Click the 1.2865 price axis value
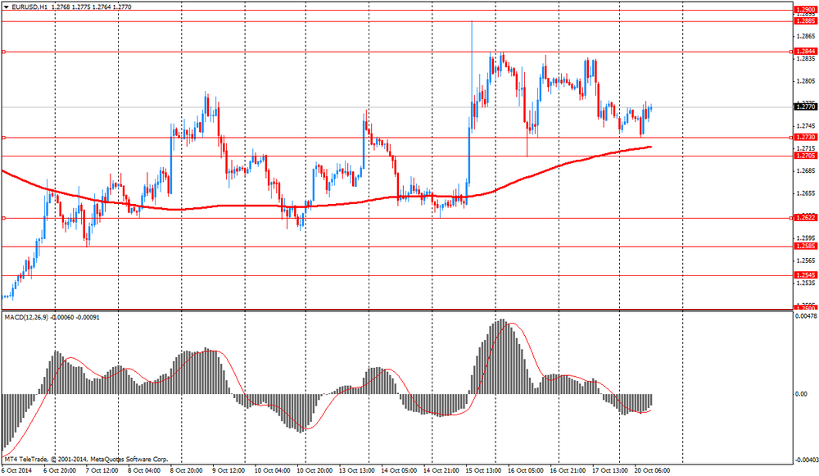The height and width of the screenshot is (476, 819). (807, 36)
